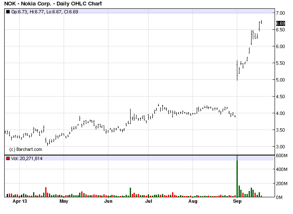Click the 5.50 price axis label
Image resolution: width=293 pixels, height=214 pixels.
[280, 63]
